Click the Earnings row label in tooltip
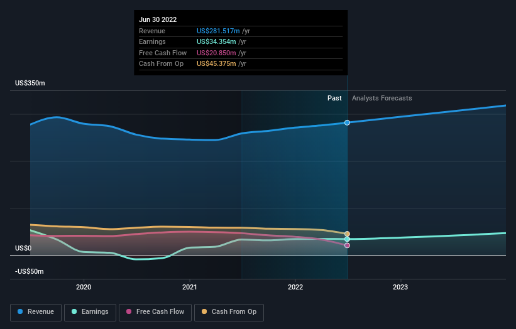516x329 pixels. tap(152, 41)
